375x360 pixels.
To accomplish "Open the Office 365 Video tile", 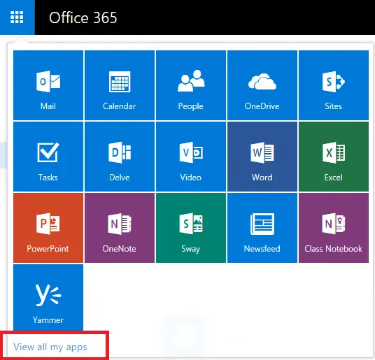I will tap(191, 157).
